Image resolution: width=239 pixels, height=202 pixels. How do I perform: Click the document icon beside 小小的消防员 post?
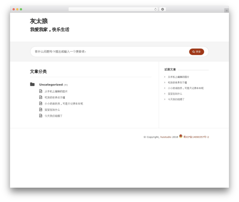point(41,103)
